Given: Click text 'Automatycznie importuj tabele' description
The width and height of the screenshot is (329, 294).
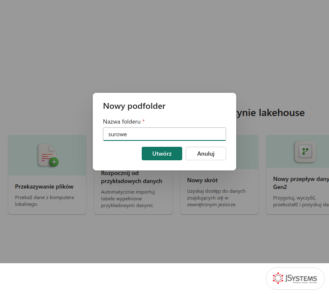Looking at the screenshot, I should pyautogui.click(x=128, y=199).
